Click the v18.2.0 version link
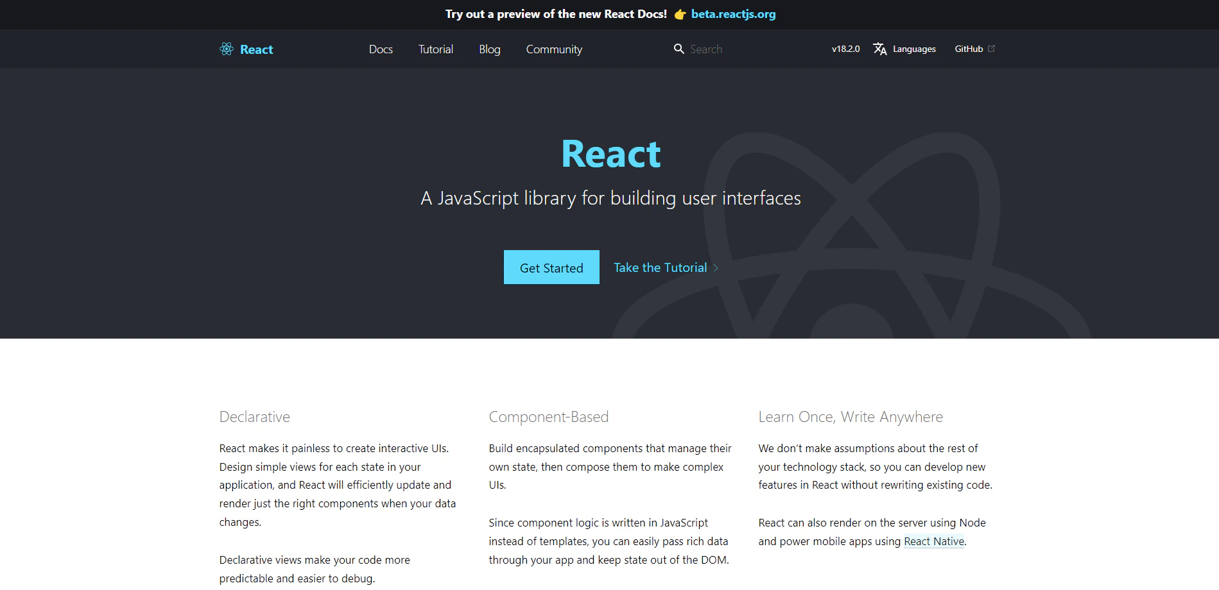Image resolution: width=1219 pixels, height=590 pixels. pyautogui.click(x=845, y=49)
